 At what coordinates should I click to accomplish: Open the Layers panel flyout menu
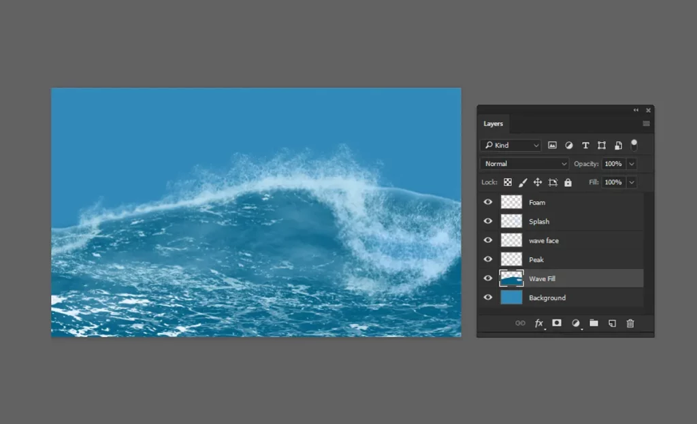(x=646, y=123)
